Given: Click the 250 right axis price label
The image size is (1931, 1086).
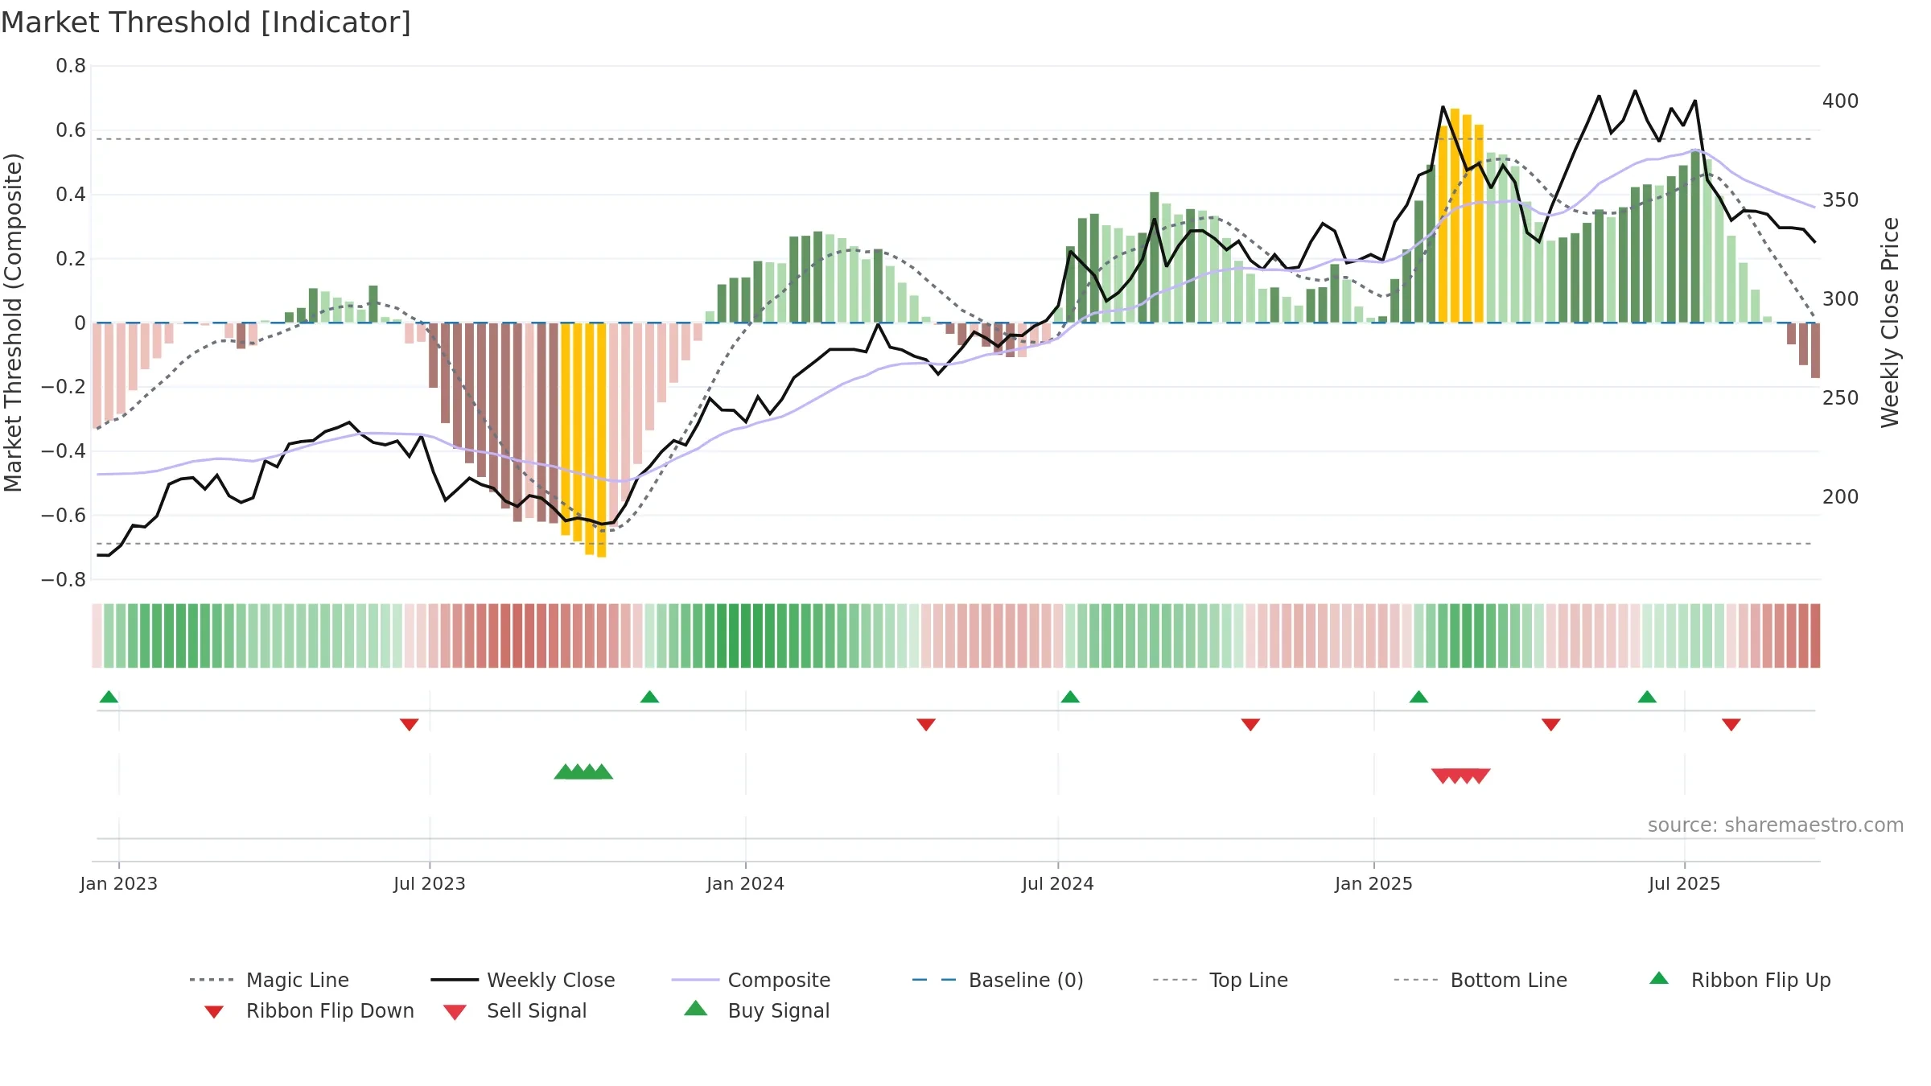Looking at the screenshot, I should point(1841,398).
